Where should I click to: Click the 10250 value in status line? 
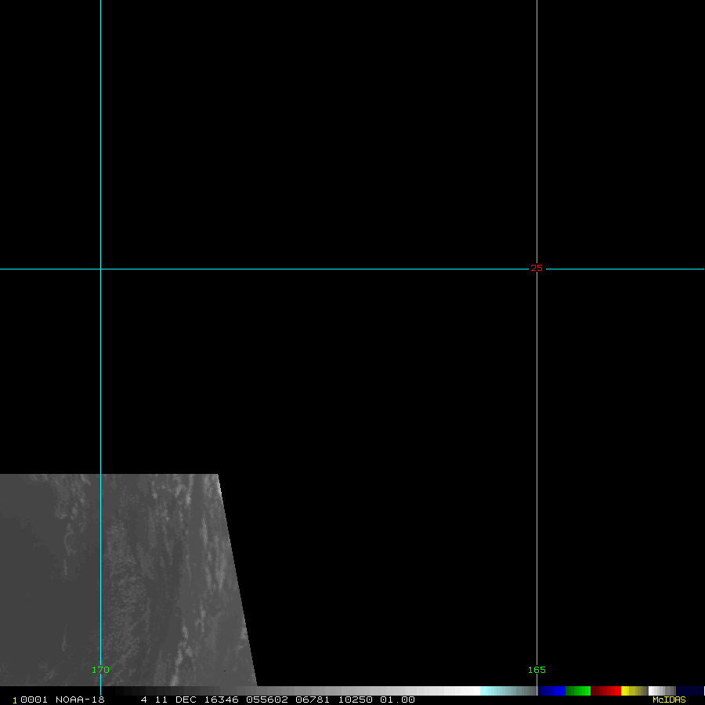(x=355, y=700)
